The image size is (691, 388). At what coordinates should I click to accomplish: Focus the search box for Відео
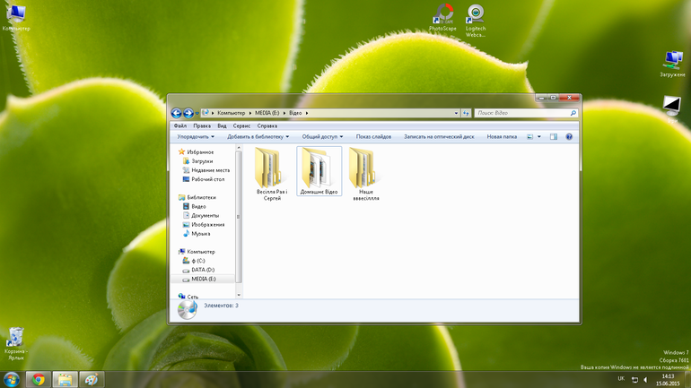[x=526, y=113]
